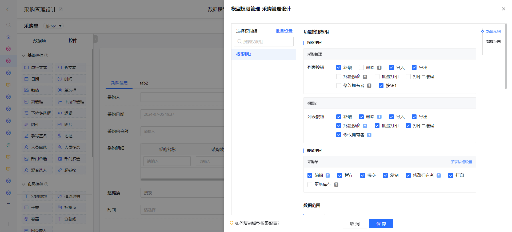Select the 单选框 control
Viewport: 512px width, 232px height.
coord(70,90)
